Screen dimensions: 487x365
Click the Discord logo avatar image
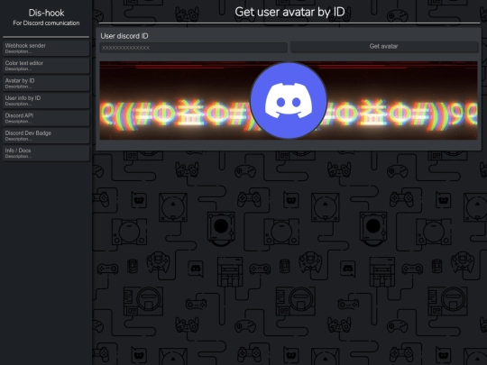[289, 101]
